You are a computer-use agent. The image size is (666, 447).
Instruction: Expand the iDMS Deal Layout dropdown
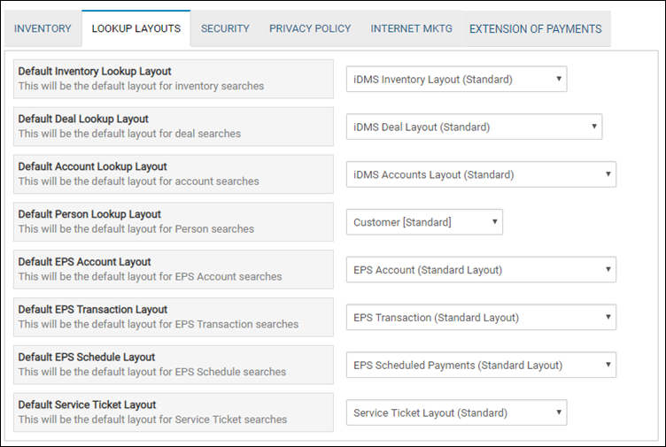[x=475, y=127]
